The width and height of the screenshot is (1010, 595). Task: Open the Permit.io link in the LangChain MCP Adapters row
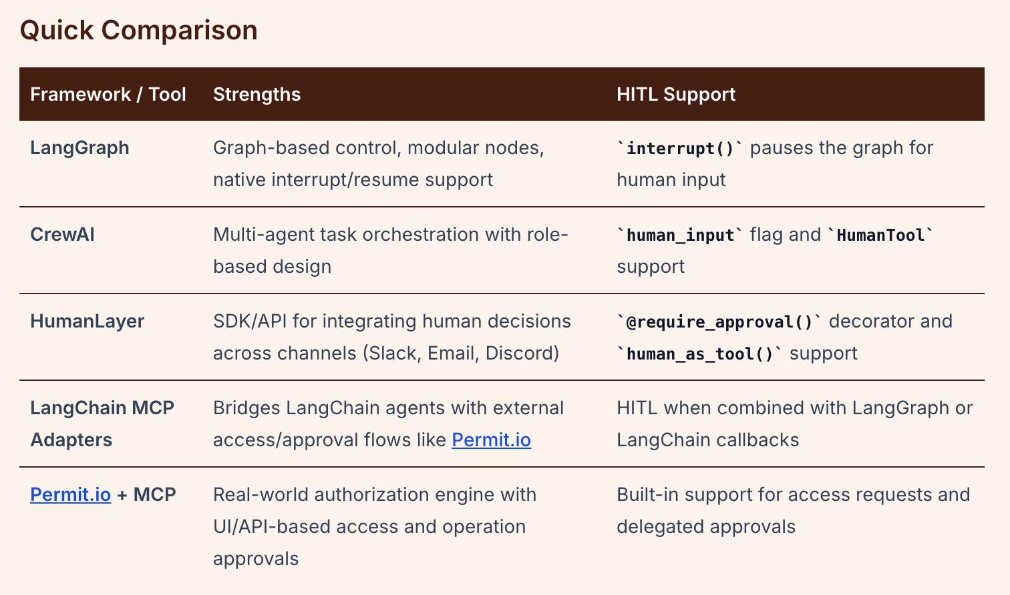click(491, 440)
